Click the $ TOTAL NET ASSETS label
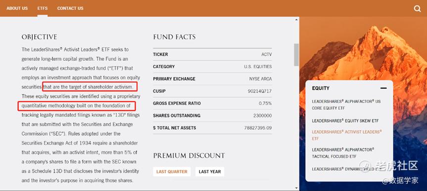 coord(174,128)
